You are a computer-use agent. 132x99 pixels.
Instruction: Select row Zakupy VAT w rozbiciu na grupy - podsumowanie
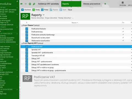tap(76, 70)
